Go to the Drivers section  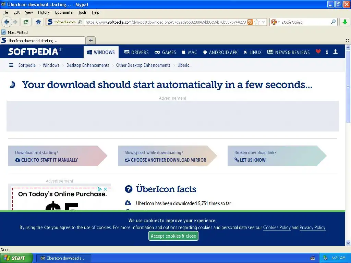point(136,52)
